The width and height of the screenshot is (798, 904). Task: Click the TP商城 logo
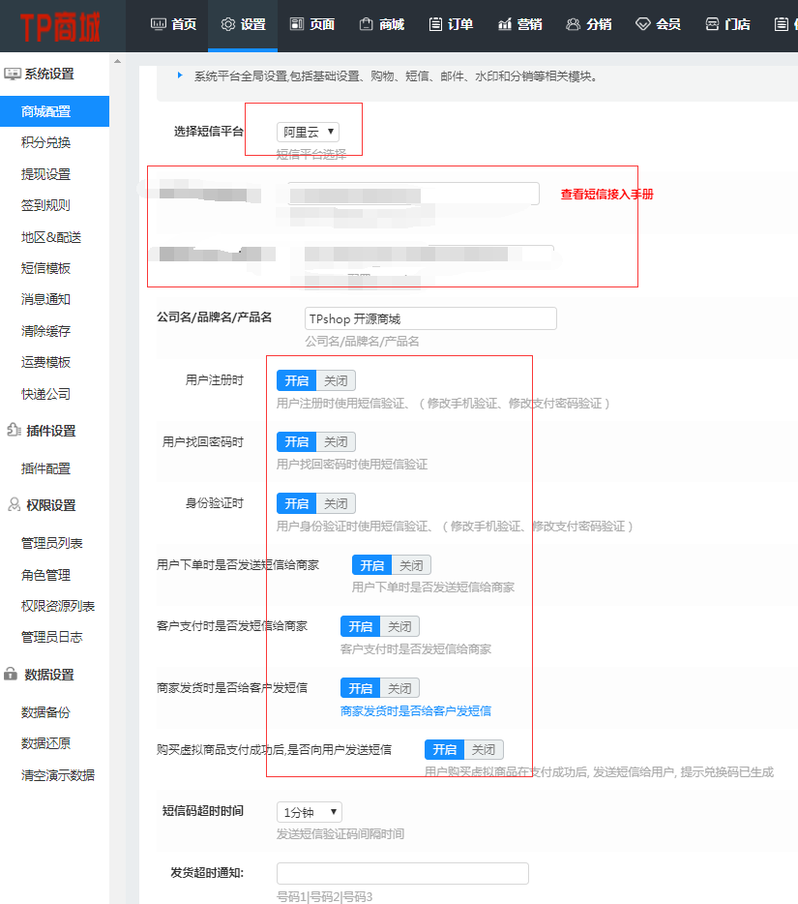[60, 25]
